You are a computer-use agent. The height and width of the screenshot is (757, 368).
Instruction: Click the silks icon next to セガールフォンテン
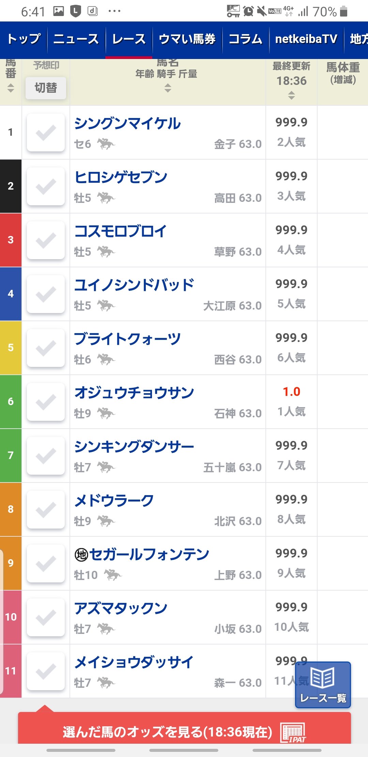[113, 575]
